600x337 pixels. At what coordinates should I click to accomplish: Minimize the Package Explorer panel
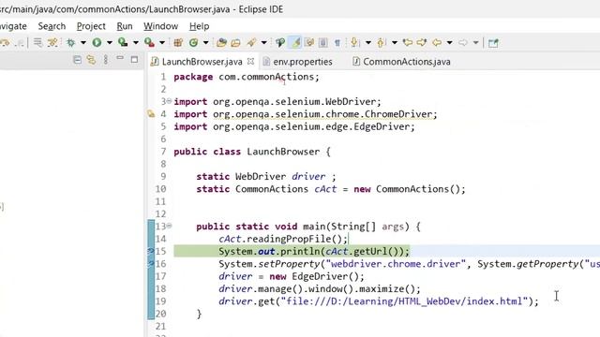point(120,58)
